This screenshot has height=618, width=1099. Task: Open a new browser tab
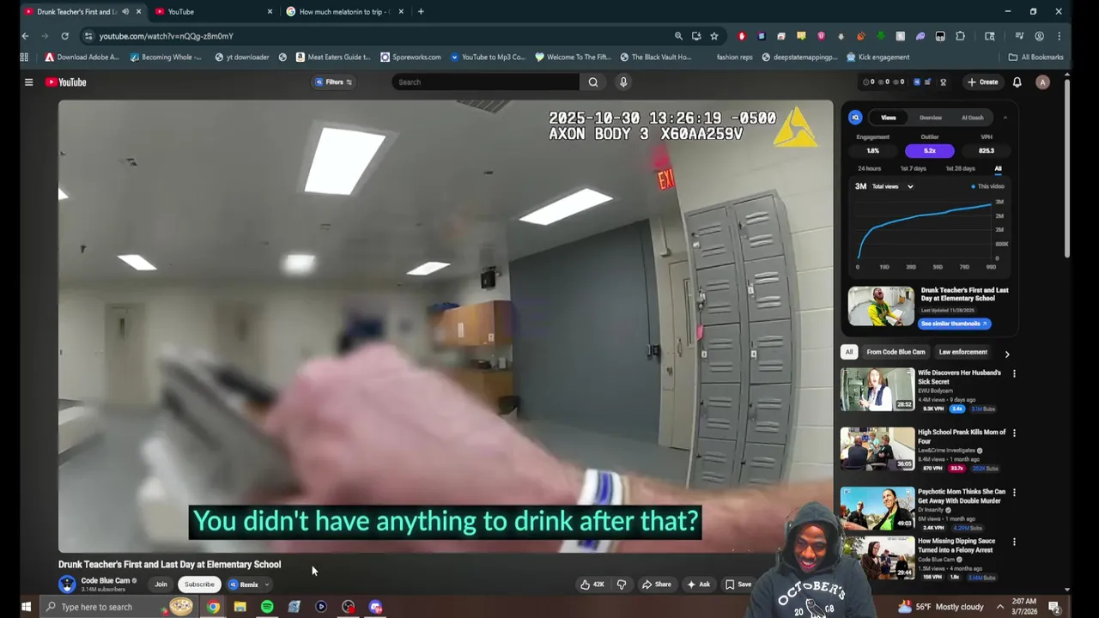421,12
